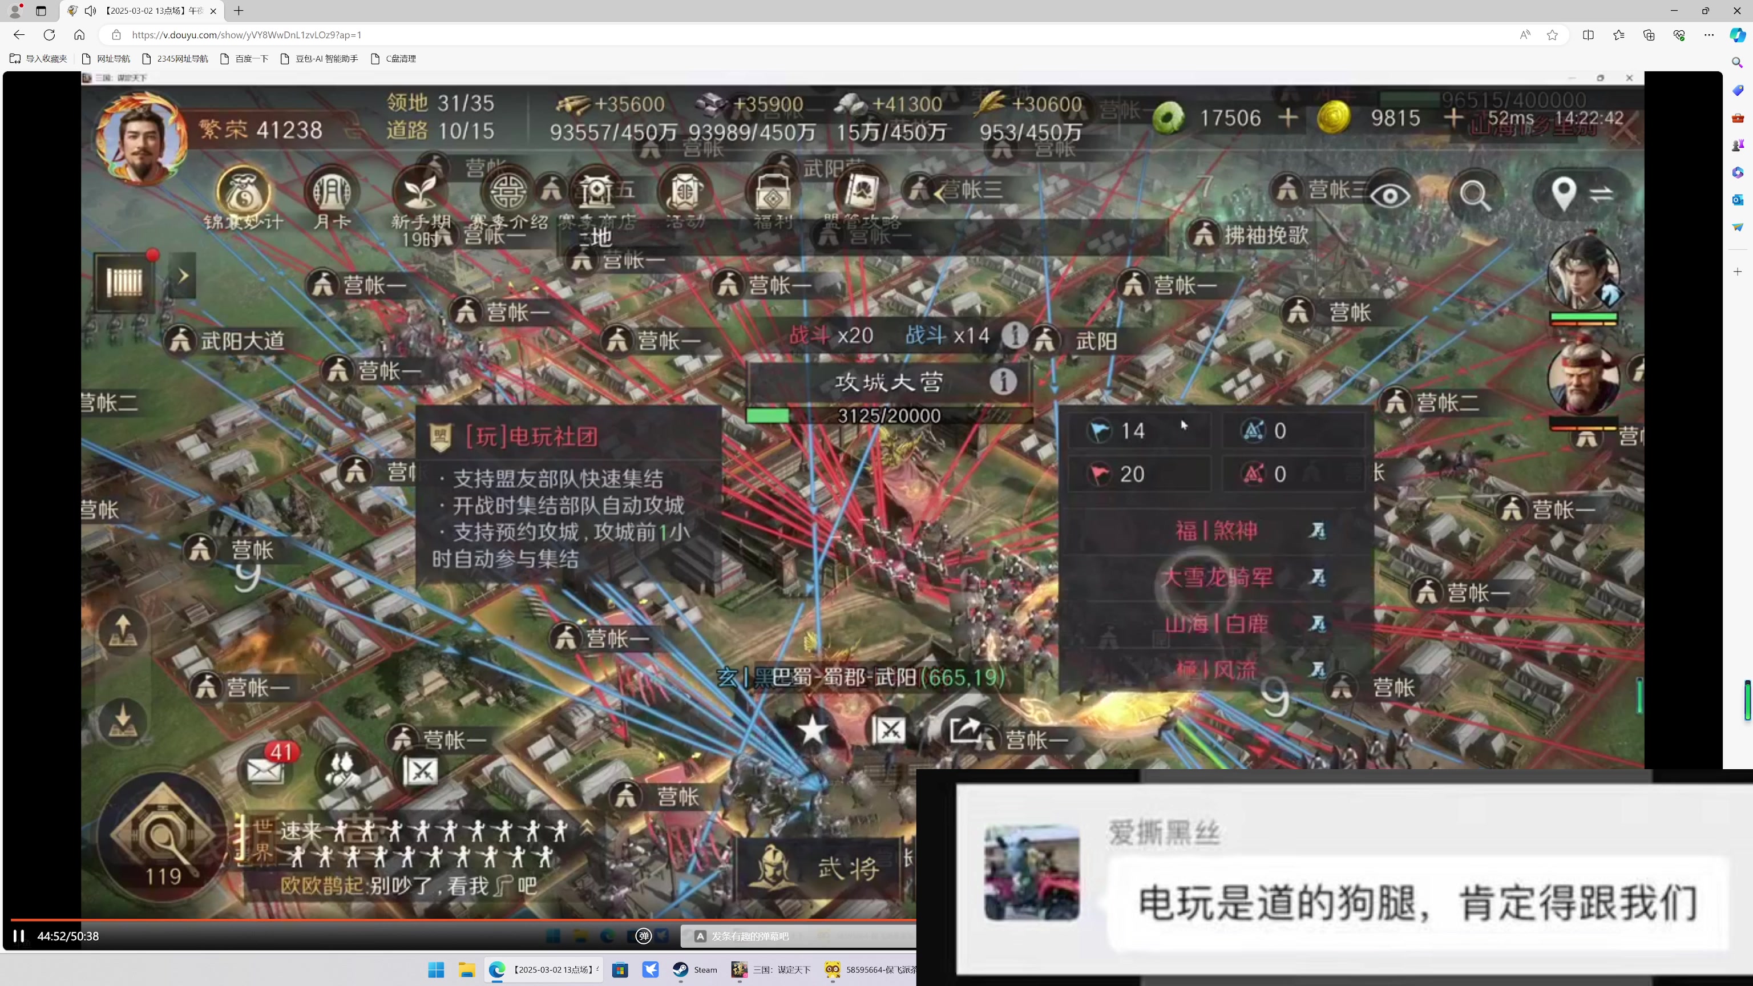The image size is (1753, 986).
Task: Refresh the browser page
Action: coord(49,35)
